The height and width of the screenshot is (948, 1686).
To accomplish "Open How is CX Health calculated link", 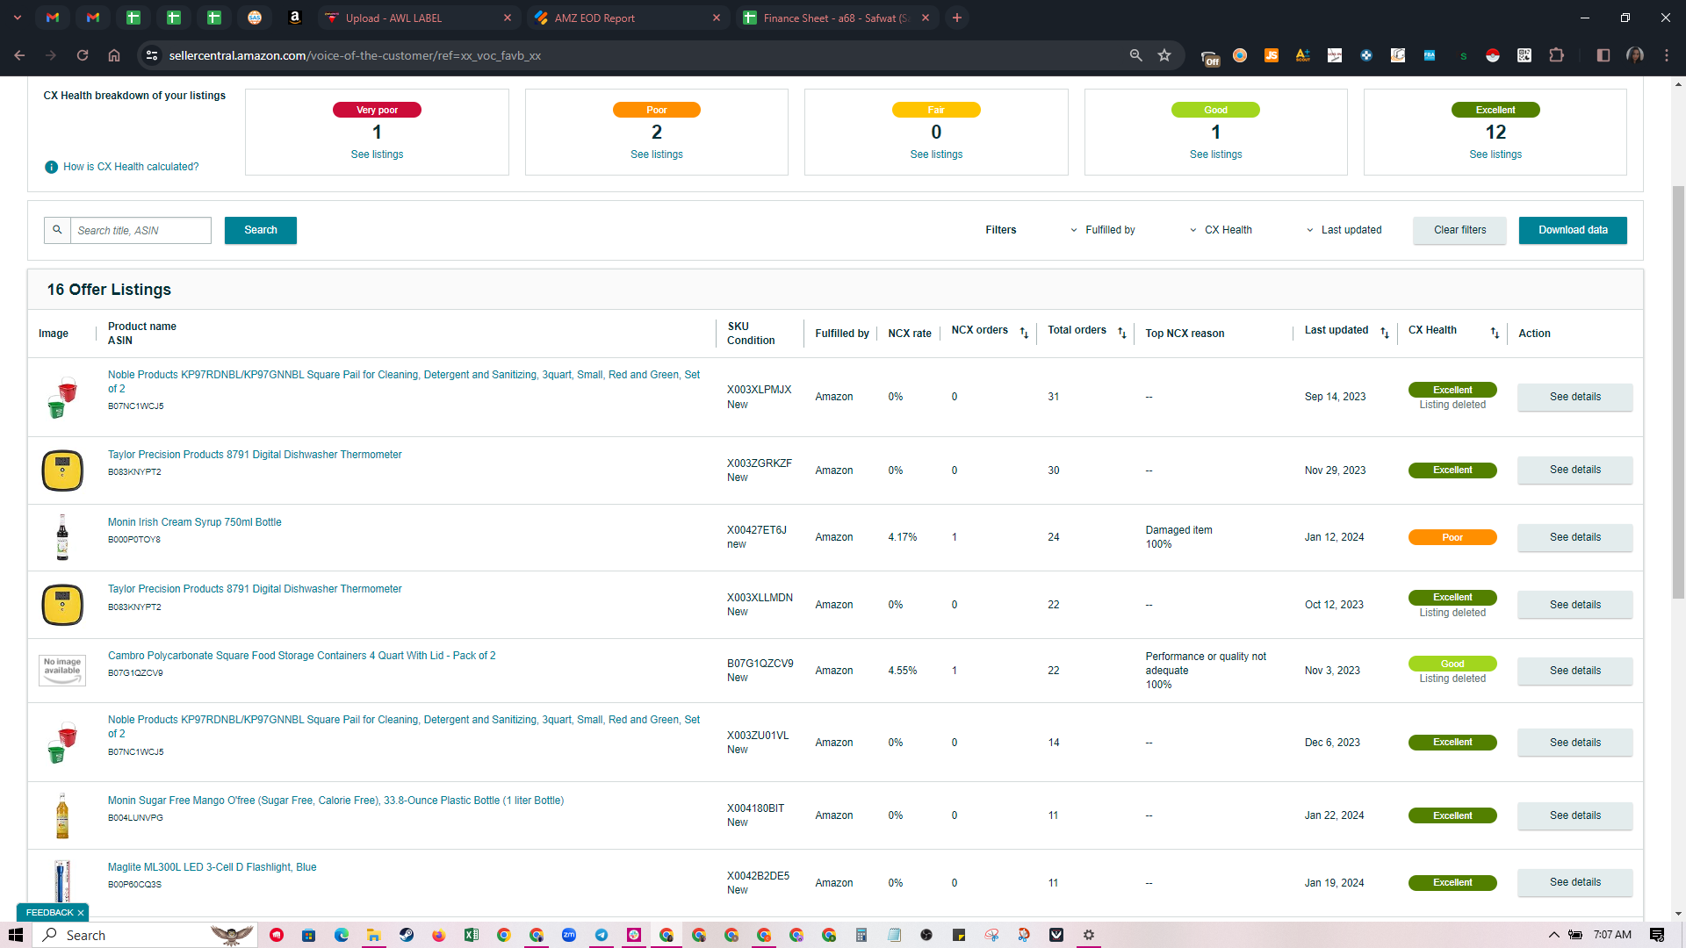I will 131,167.
